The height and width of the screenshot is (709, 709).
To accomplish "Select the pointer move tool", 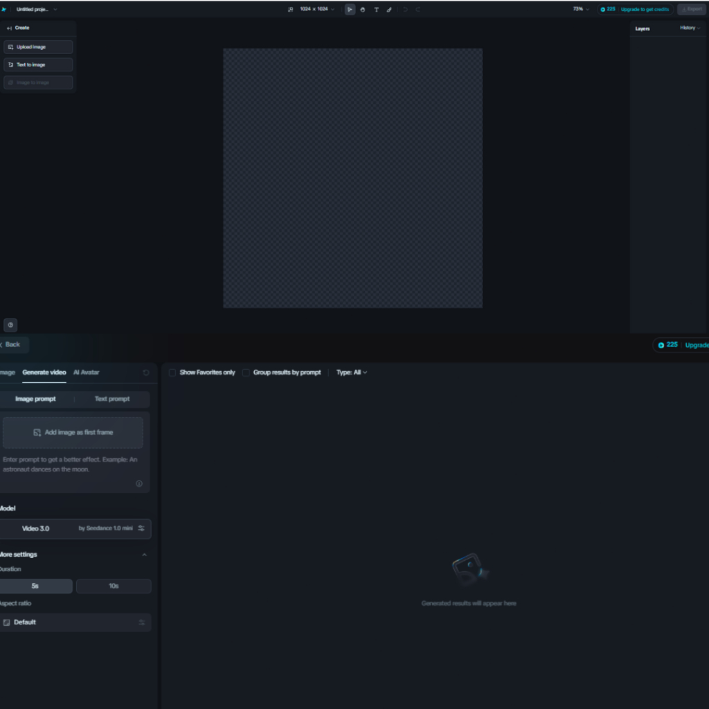I will tap(350, 10).
